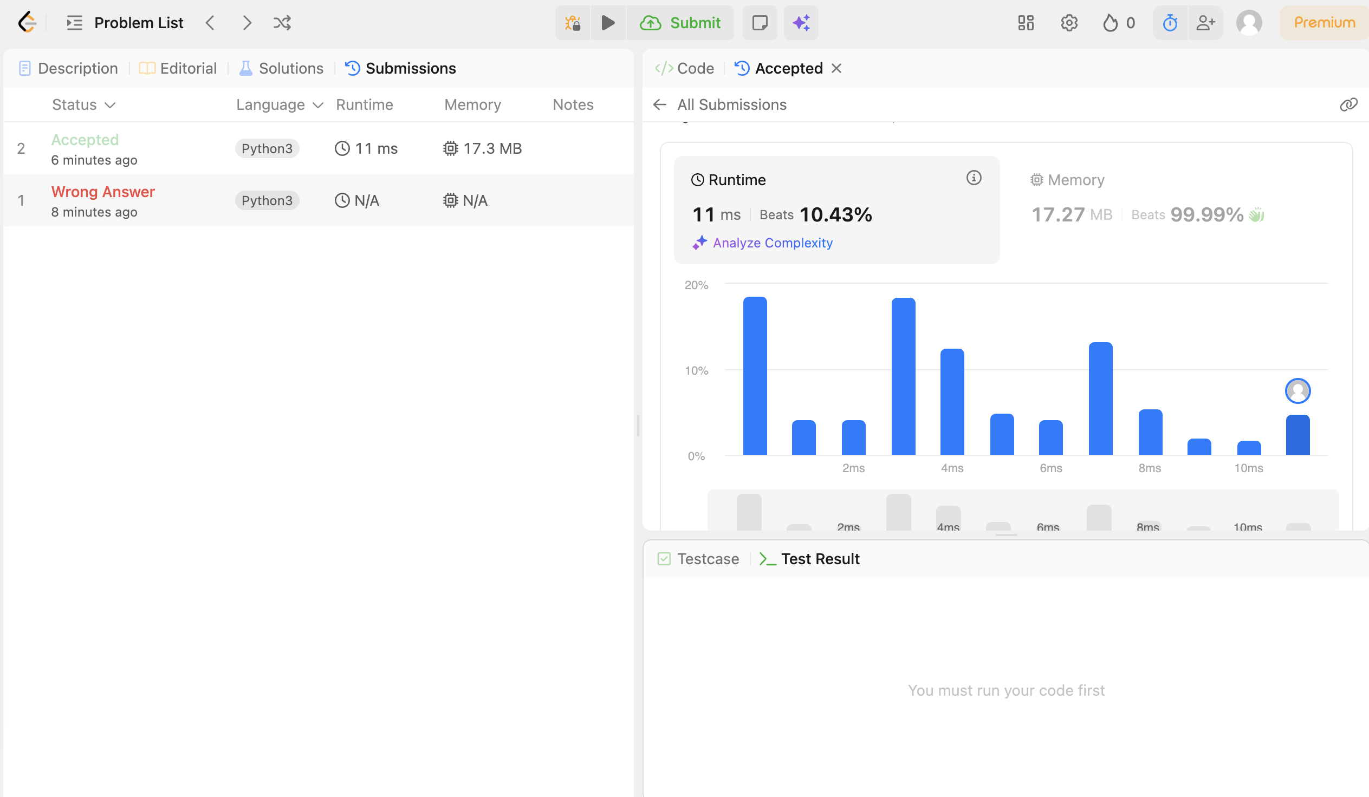Expand the Status filter dropdown
The width and height of the screenshot is (1369, 797).
click(83, 105)
